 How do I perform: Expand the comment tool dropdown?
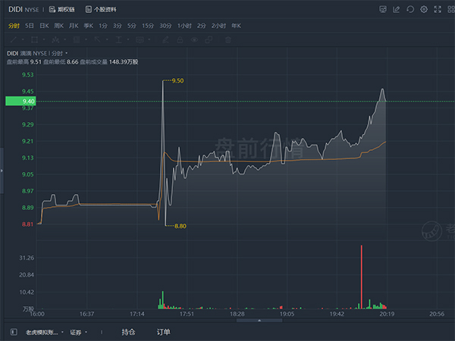[149, 39]
